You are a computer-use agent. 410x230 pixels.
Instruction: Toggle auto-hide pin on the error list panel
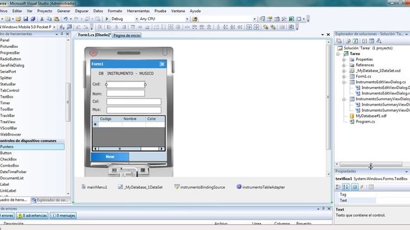point(324,209)
